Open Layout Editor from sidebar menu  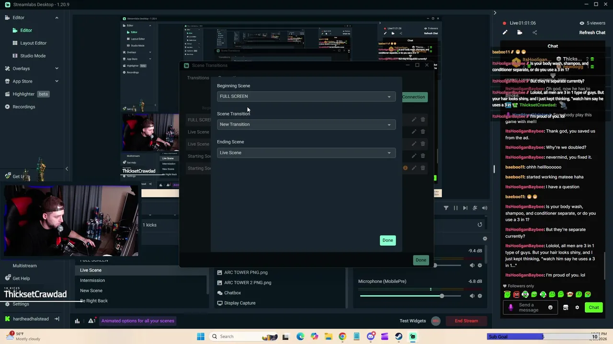(33, 43)
